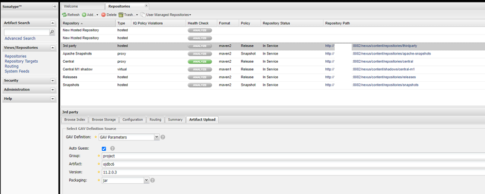Select the Releases repository row
The width and height of the screenshot is (485, 194).
pyautogui.click(x=273, y=77)
